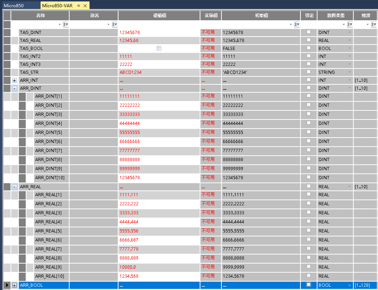
Task: Click the filter icon in 名称 column
Action: (66, 24)
